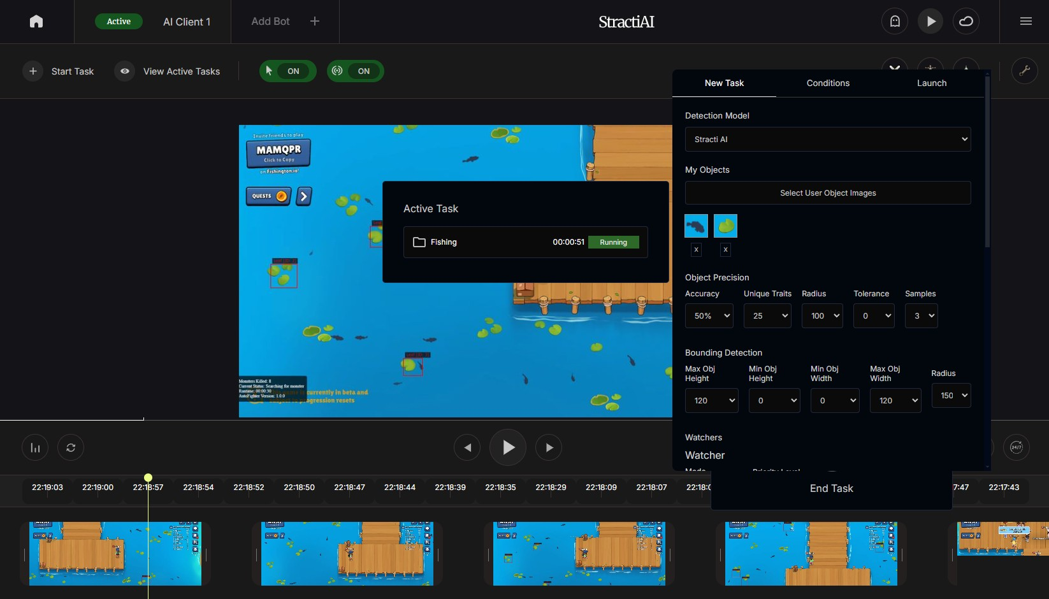Click the yellow timeline playhead marker
The width and height of the screenshot is (1049, 599).
(x=148, y=477)
